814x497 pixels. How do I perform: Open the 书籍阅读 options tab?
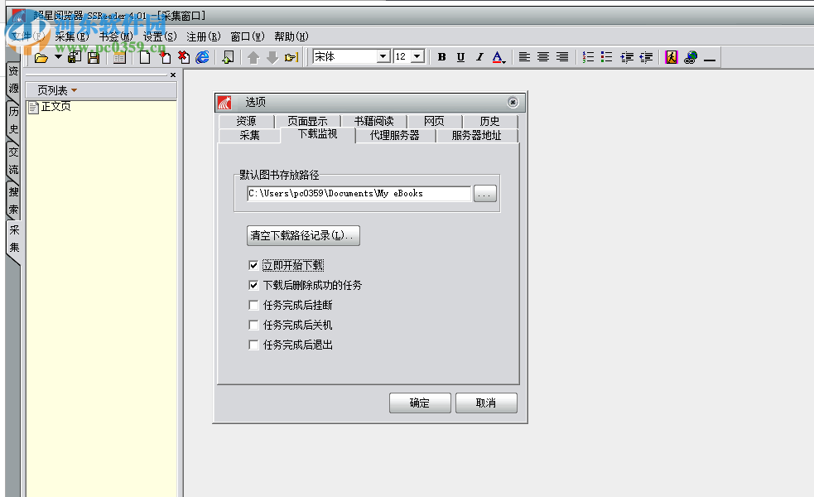[x=373, y=121]
